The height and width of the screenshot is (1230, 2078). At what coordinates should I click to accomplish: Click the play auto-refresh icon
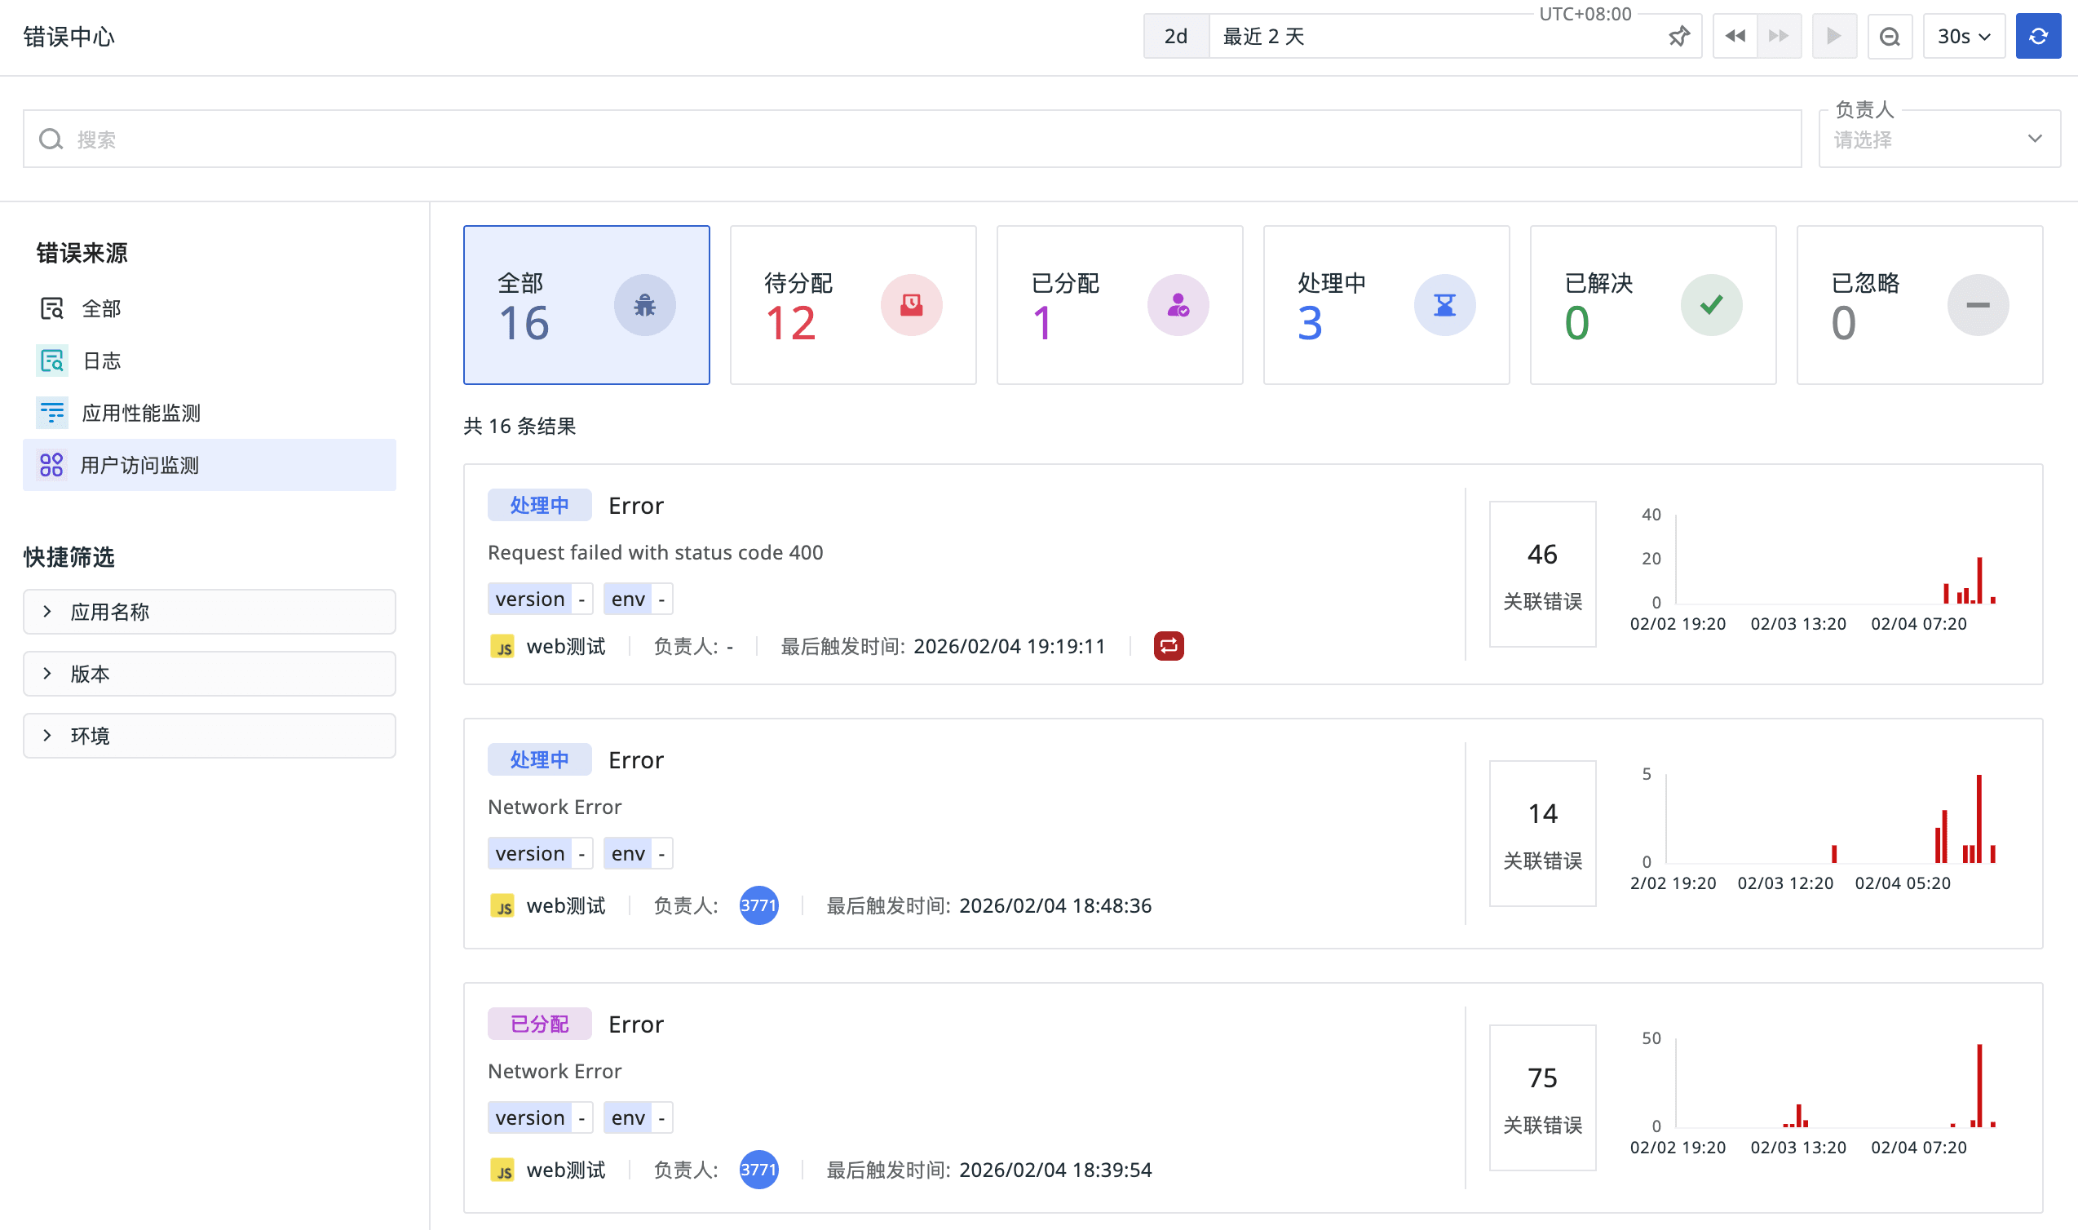(x=1833, y=37)
